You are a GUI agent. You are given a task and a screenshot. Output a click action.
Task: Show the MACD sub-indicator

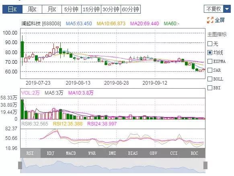pos(71,153)
